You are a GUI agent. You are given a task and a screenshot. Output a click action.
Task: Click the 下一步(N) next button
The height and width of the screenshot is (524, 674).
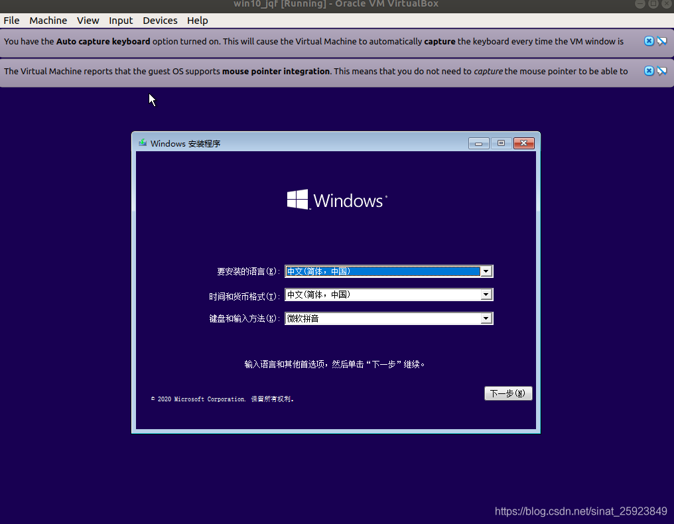coord(508,393)
